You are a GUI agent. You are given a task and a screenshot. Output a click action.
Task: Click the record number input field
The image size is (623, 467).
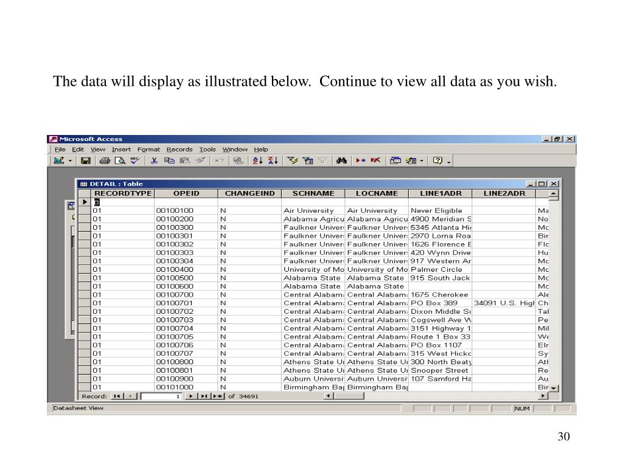[162, 396]
